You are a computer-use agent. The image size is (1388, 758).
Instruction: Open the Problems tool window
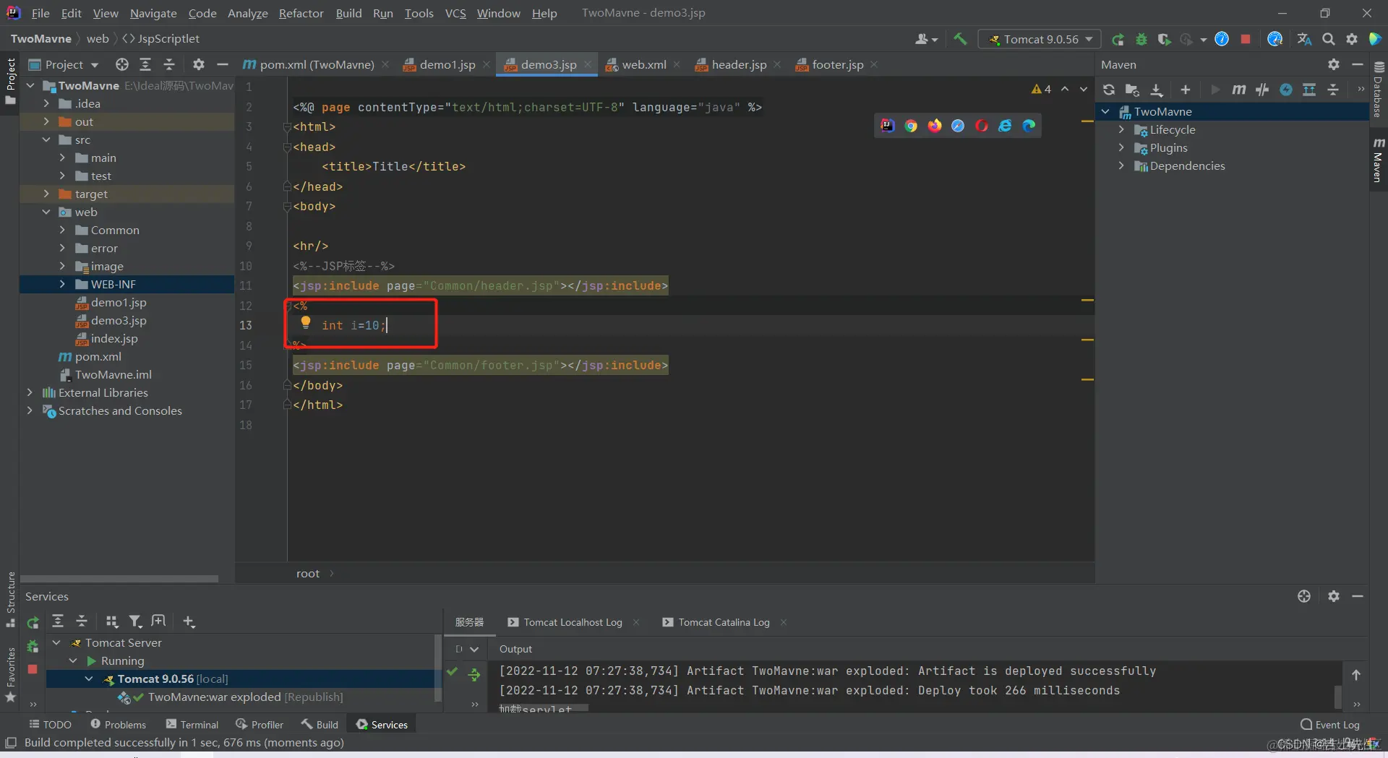pyautogui.click(x=118, y=725)
